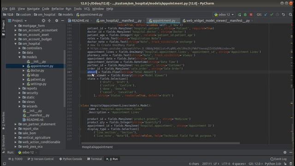The image size is (295, 166).
Task: Stop the running process with red square
Action: (251, 15)
